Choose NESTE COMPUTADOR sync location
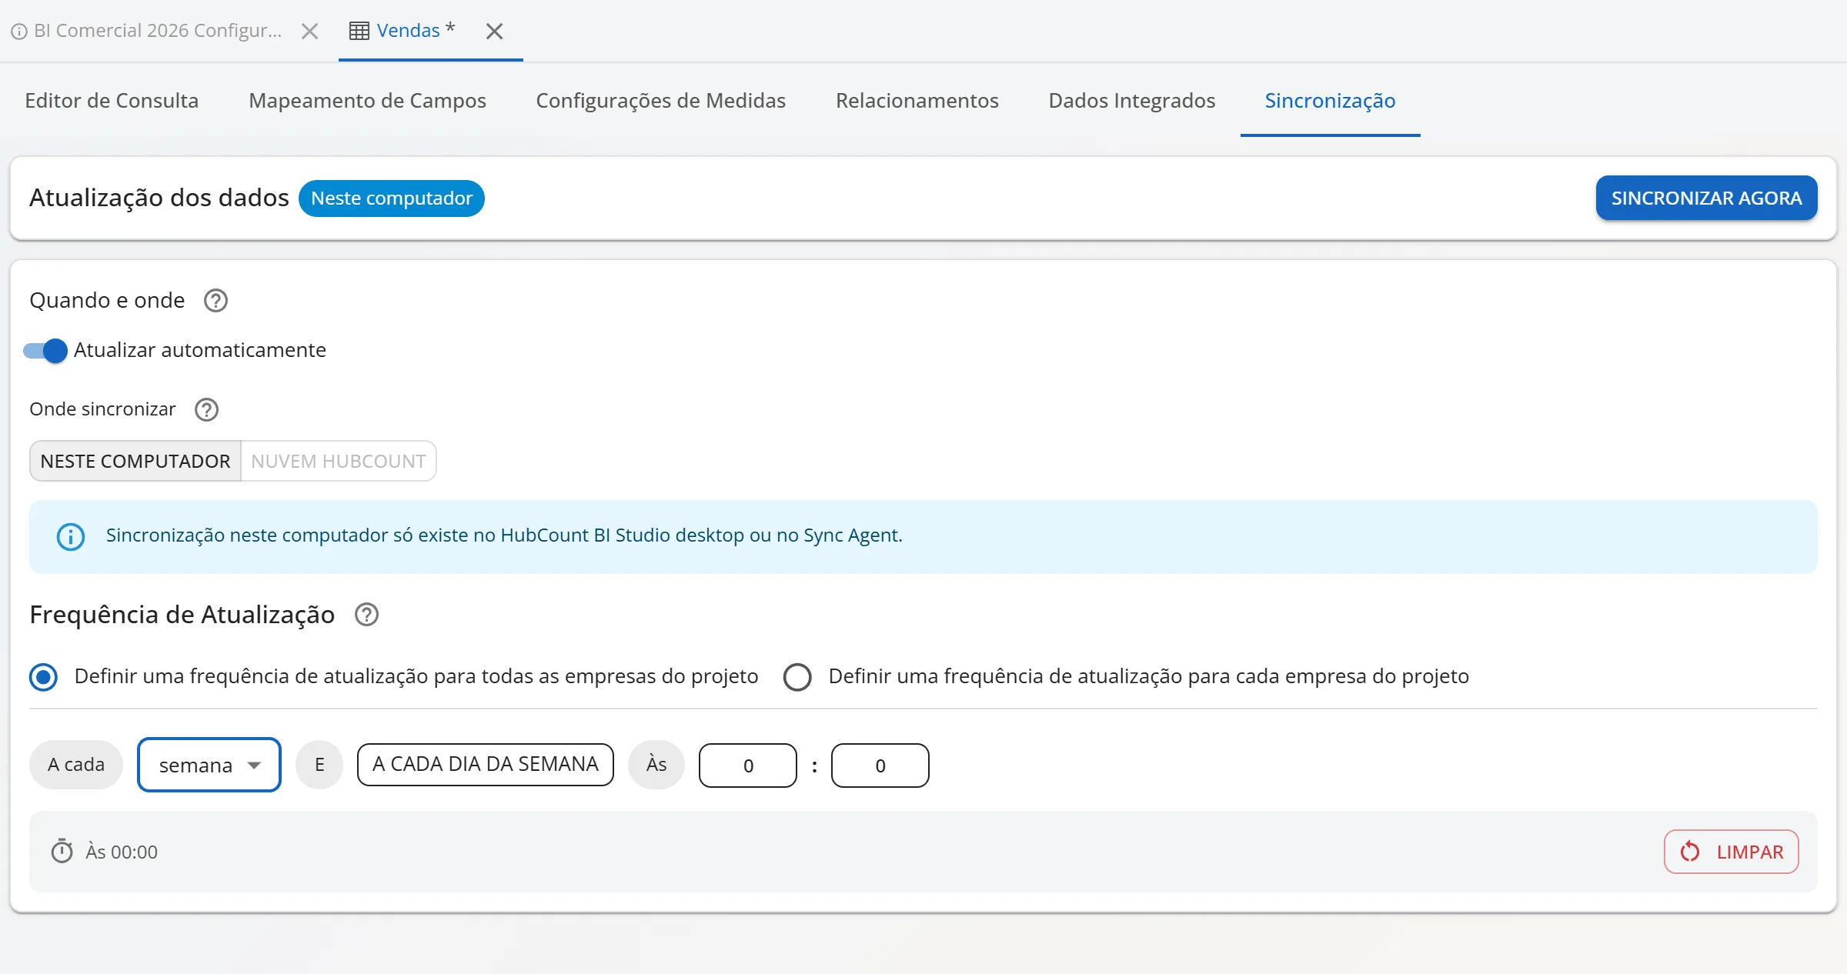1847x974 pixels. click(135, 461)
